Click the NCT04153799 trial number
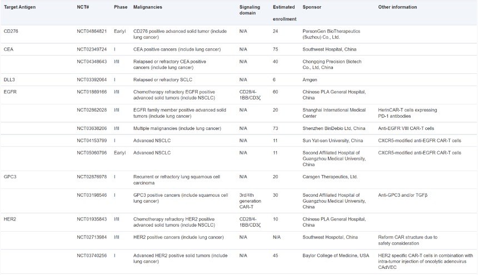The width and height of the screenshot is (478, 275). click(92, 141)
